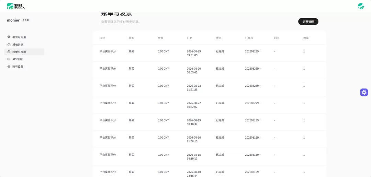Click date 2026-08-23 11:21:35
Image resolution: width=371 pixels, height=177 pixels.
194,88
